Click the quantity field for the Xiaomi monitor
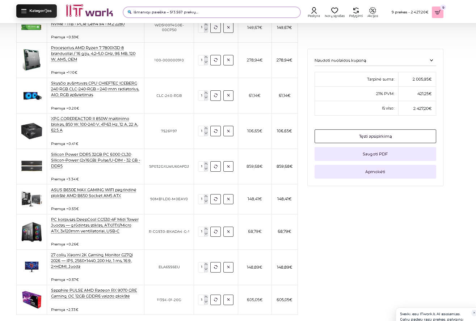This screenshot has height=321, width=476. [201, 267]
